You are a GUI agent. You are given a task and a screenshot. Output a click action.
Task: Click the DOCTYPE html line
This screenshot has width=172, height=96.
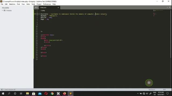click(47, 35)
